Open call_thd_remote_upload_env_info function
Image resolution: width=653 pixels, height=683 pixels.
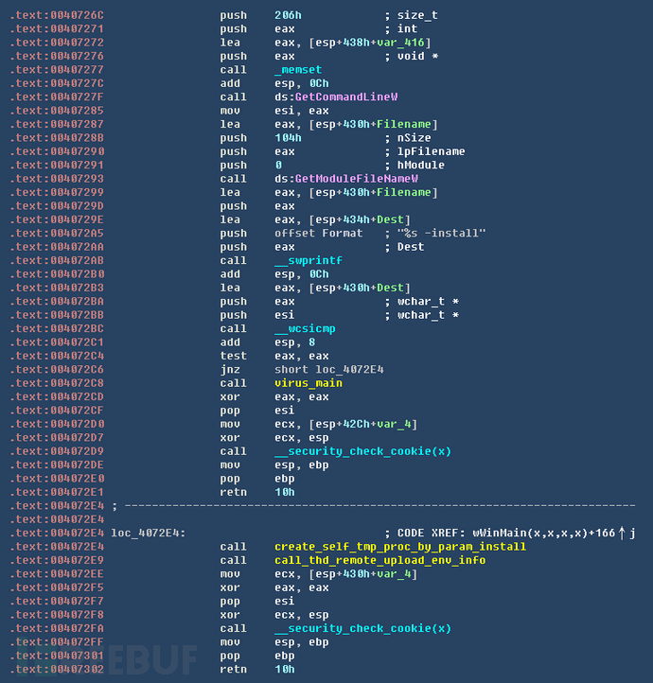(379, 560)
